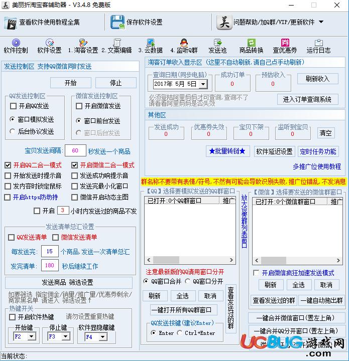Click 发送商品 筛选设置 button
The image size is (349, 361).
tap(68, 282)
